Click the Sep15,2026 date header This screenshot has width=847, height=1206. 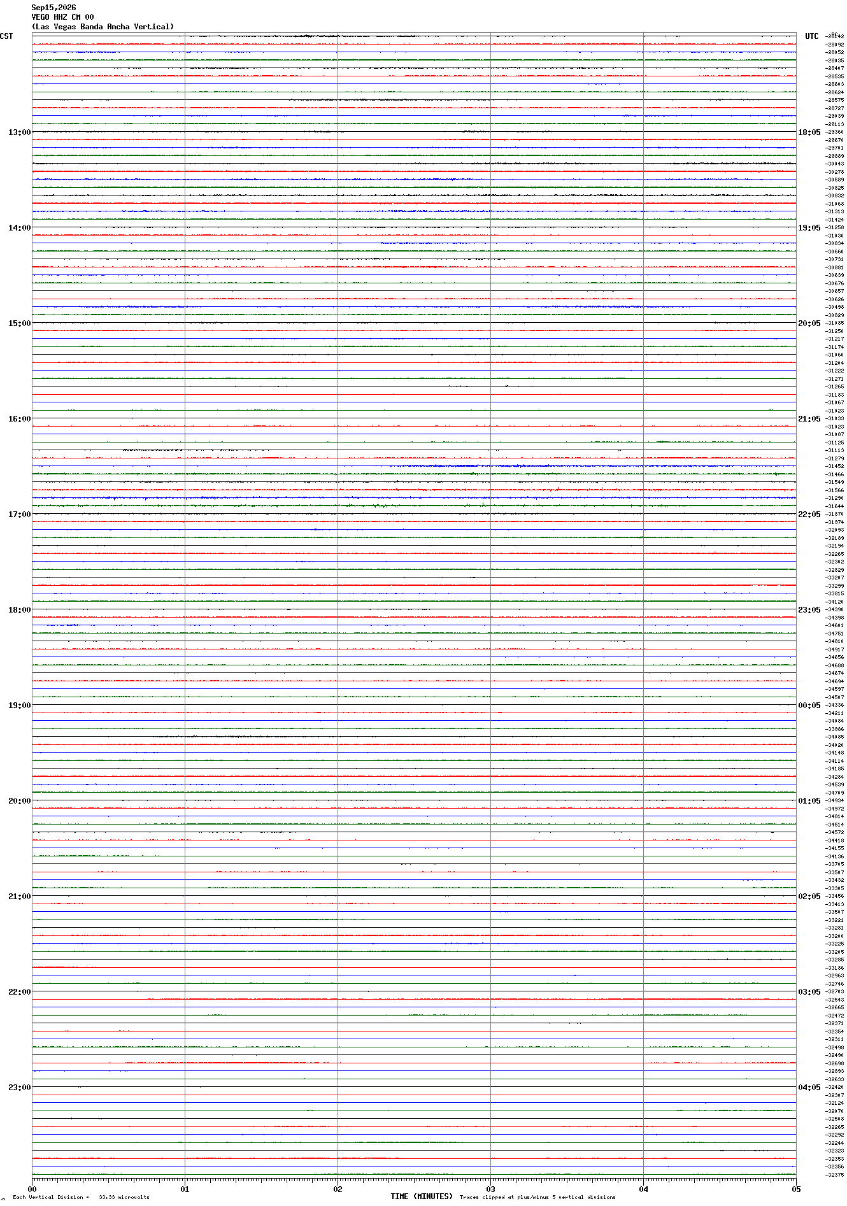[53, 8]
